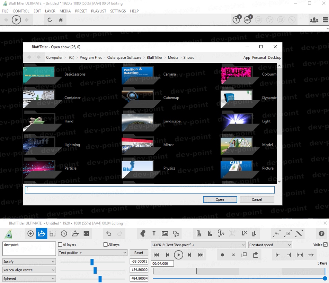Play the show from top toolbar
Viewport: 329px width, 283px height.
(x=16, y=20)
